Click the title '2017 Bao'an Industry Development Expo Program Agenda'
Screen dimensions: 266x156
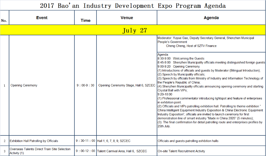pos(133,6)
